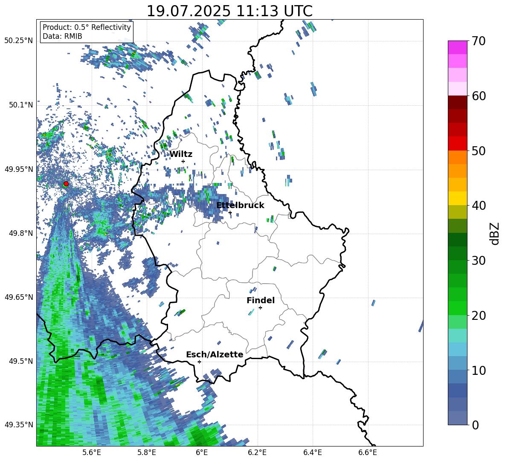
Task: Click the 6.6°E longitude label
Action: click(368, 452)
